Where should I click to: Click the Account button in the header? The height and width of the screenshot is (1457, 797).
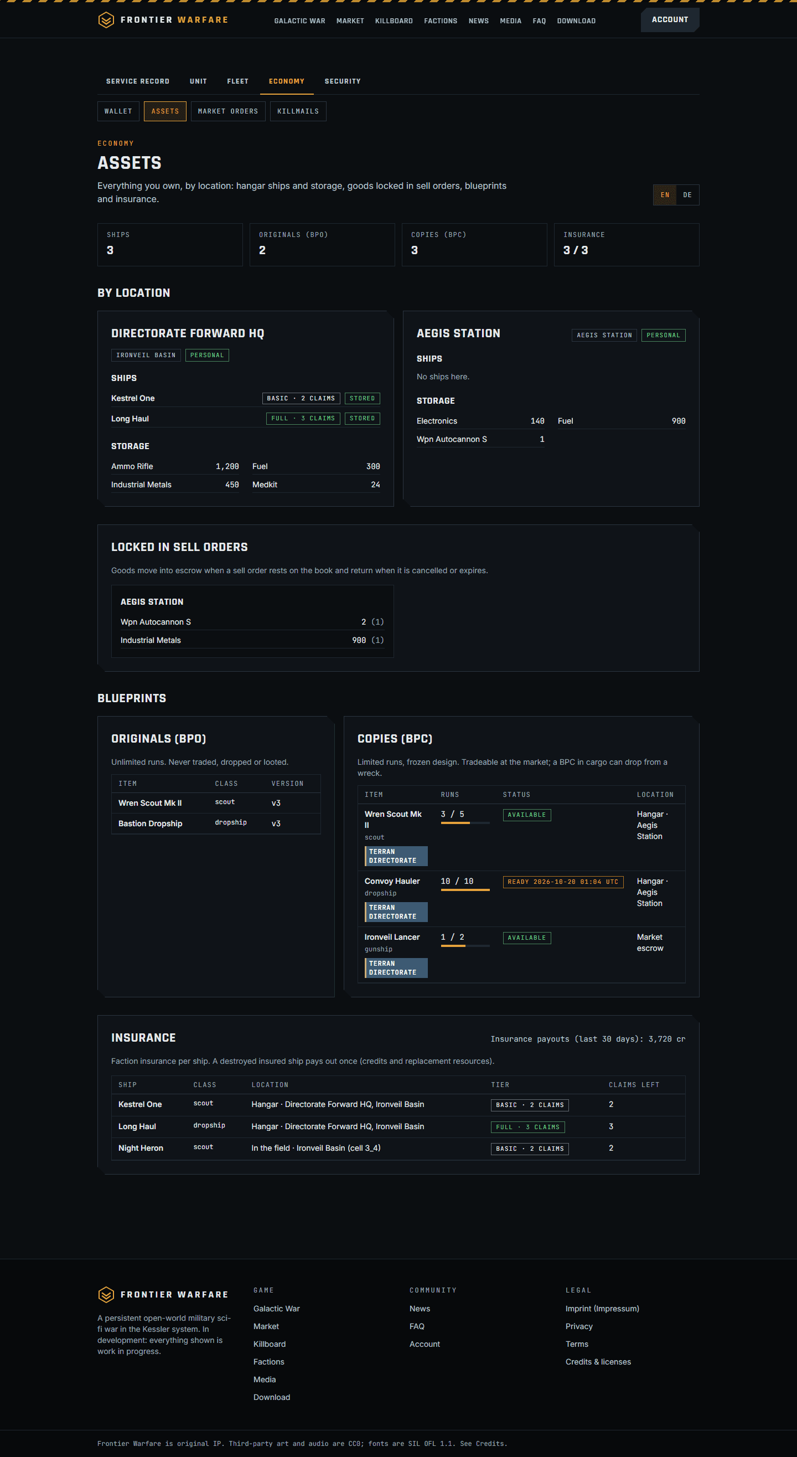pyautogui.click(x=670, y=20)
